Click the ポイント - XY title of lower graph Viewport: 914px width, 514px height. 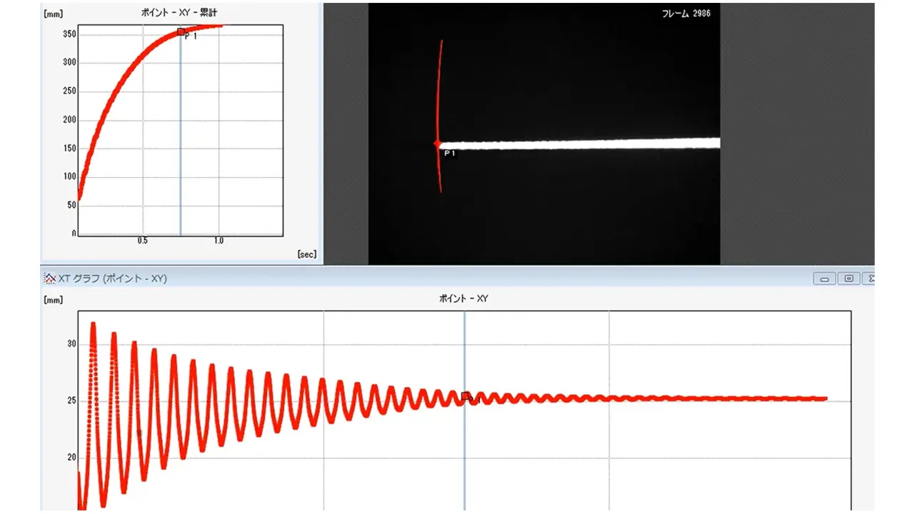(463, 298)
